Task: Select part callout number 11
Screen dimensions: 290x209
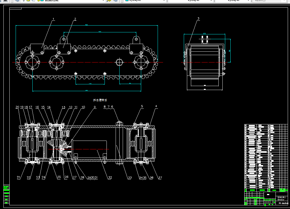Action: (x=76, y=107)
